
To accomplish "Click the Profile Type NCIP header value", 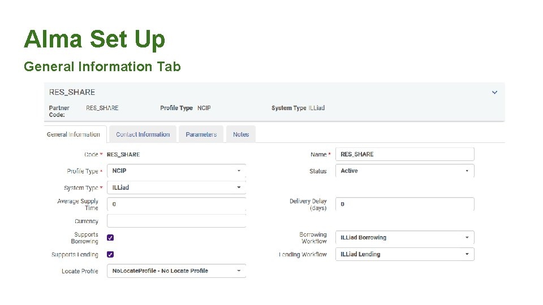I will 204,108.
